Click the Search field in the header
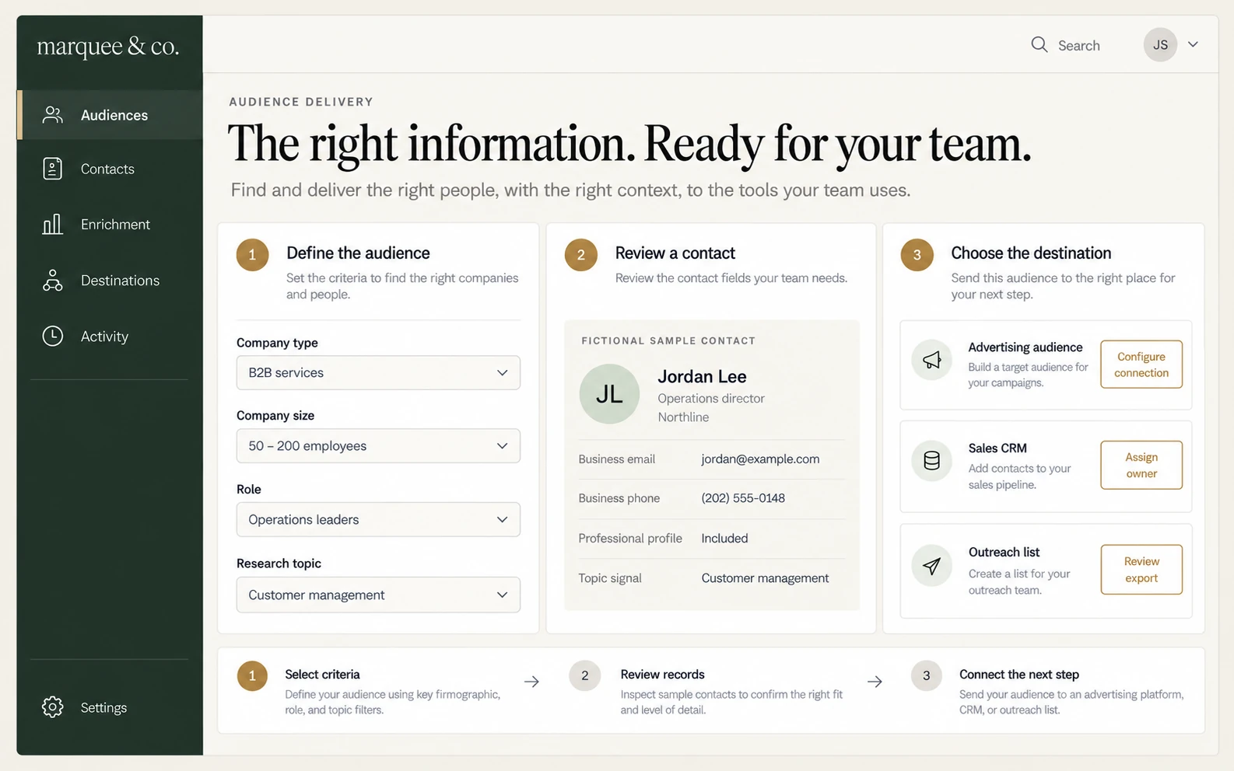 click(x=1066, y=45)
